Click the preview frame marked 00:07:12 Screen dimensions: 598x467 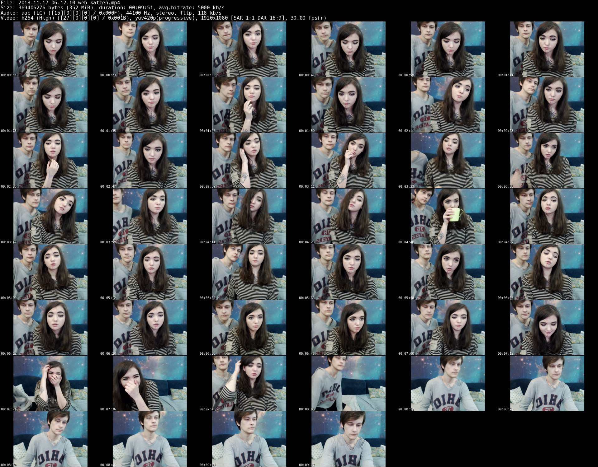(547, 328)
